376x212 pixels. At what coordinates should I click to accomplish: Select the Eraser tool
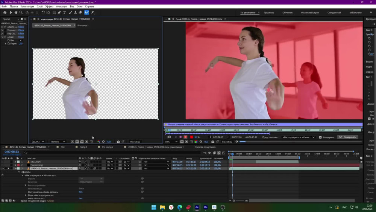(x=80, y=12)
